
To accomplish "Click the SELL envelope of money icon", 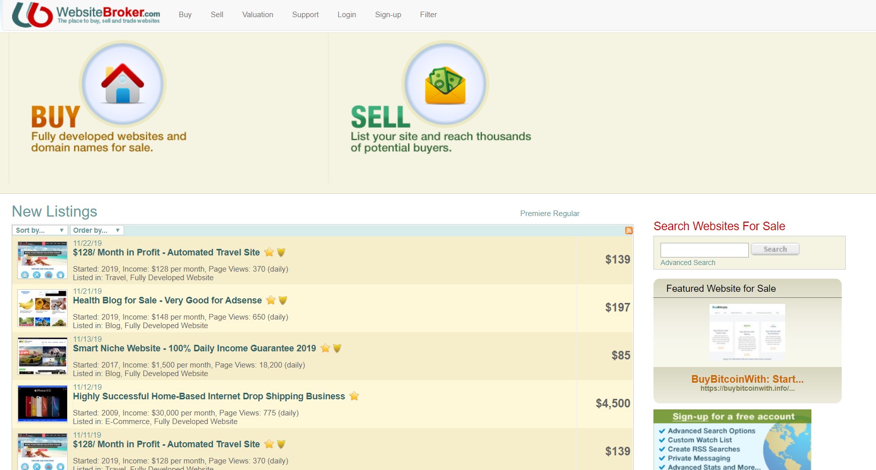I will [445, 84].
